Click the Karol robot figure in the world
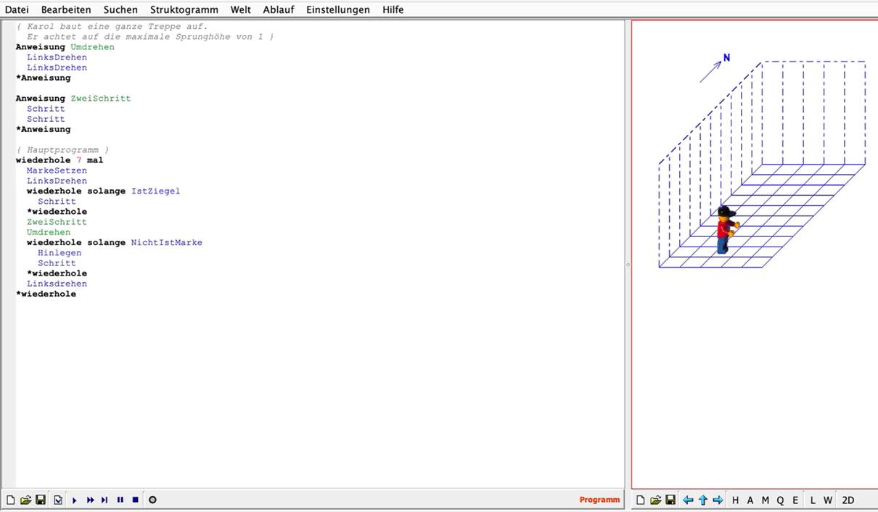This screenshot has height=512, width=878. pyautogui.click(x=725, y=230)
